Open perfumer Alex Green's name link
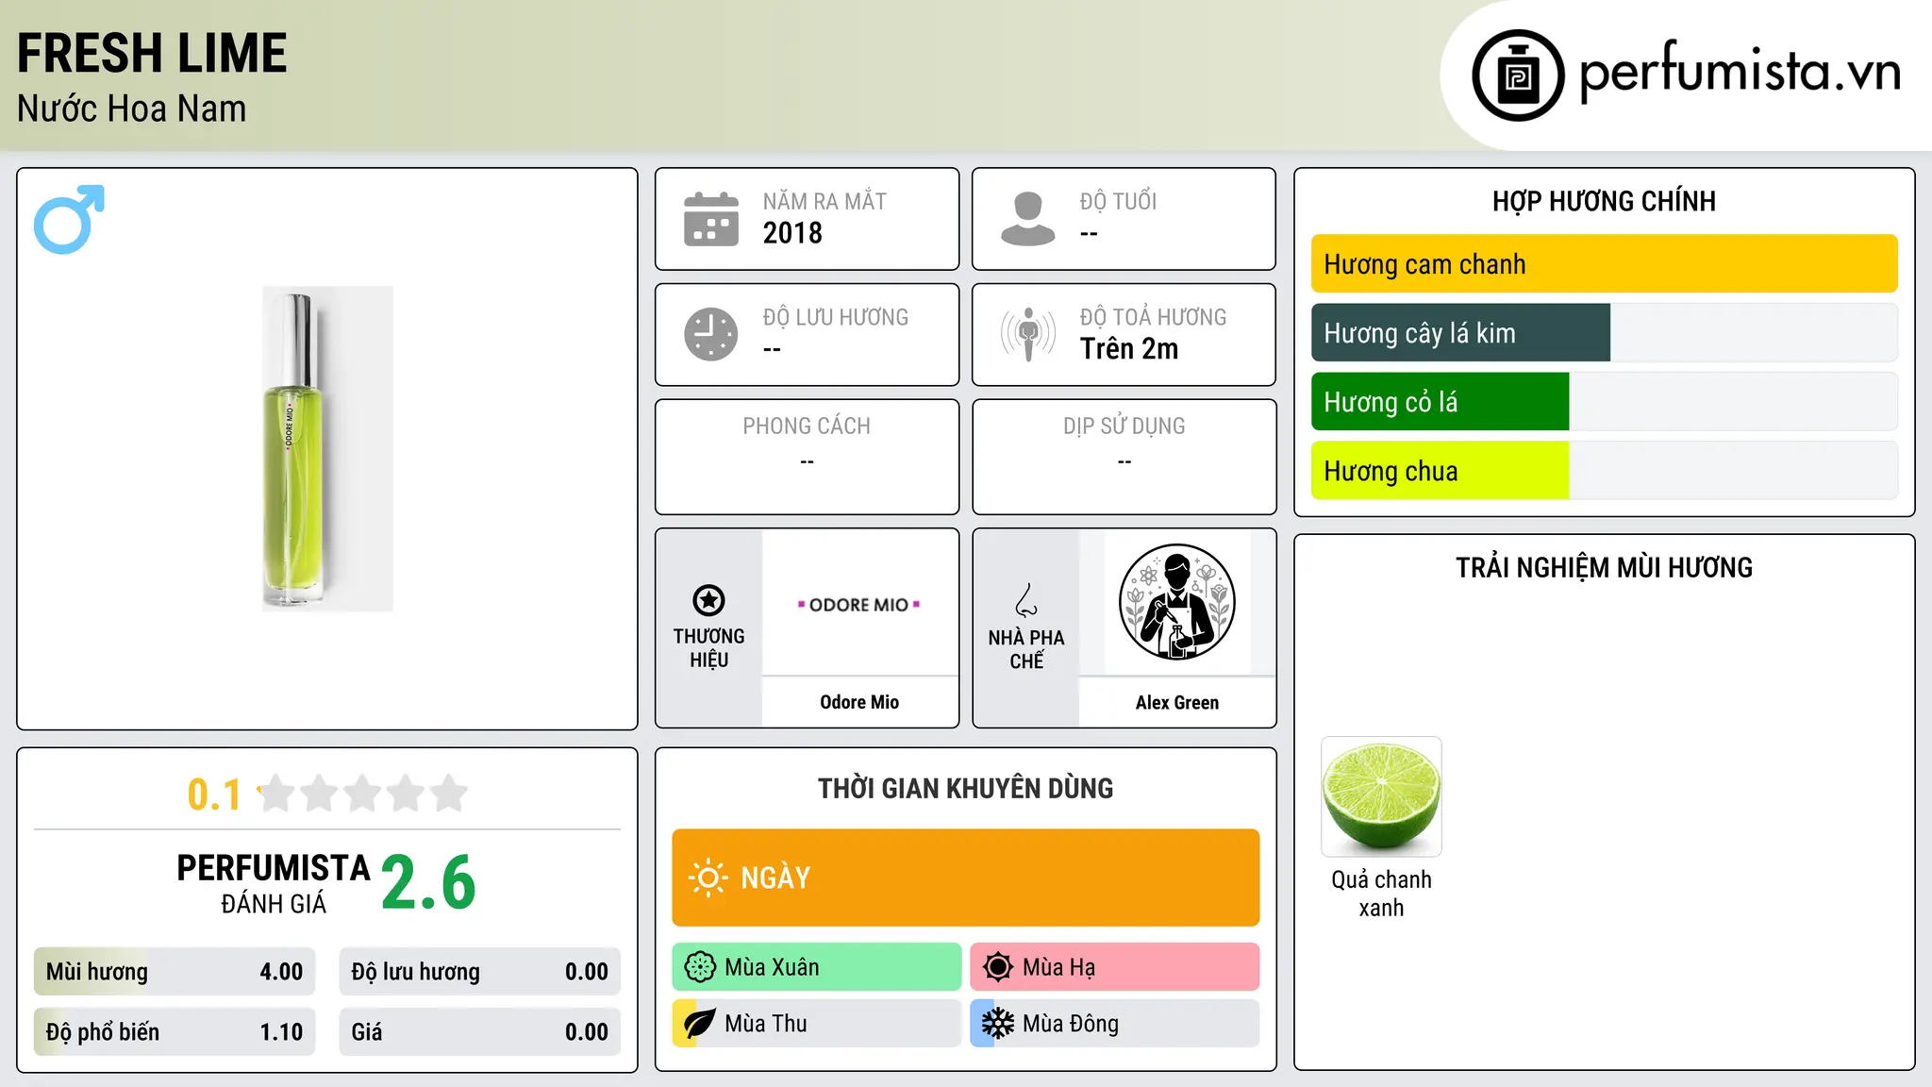 (x=1177, y=702)
